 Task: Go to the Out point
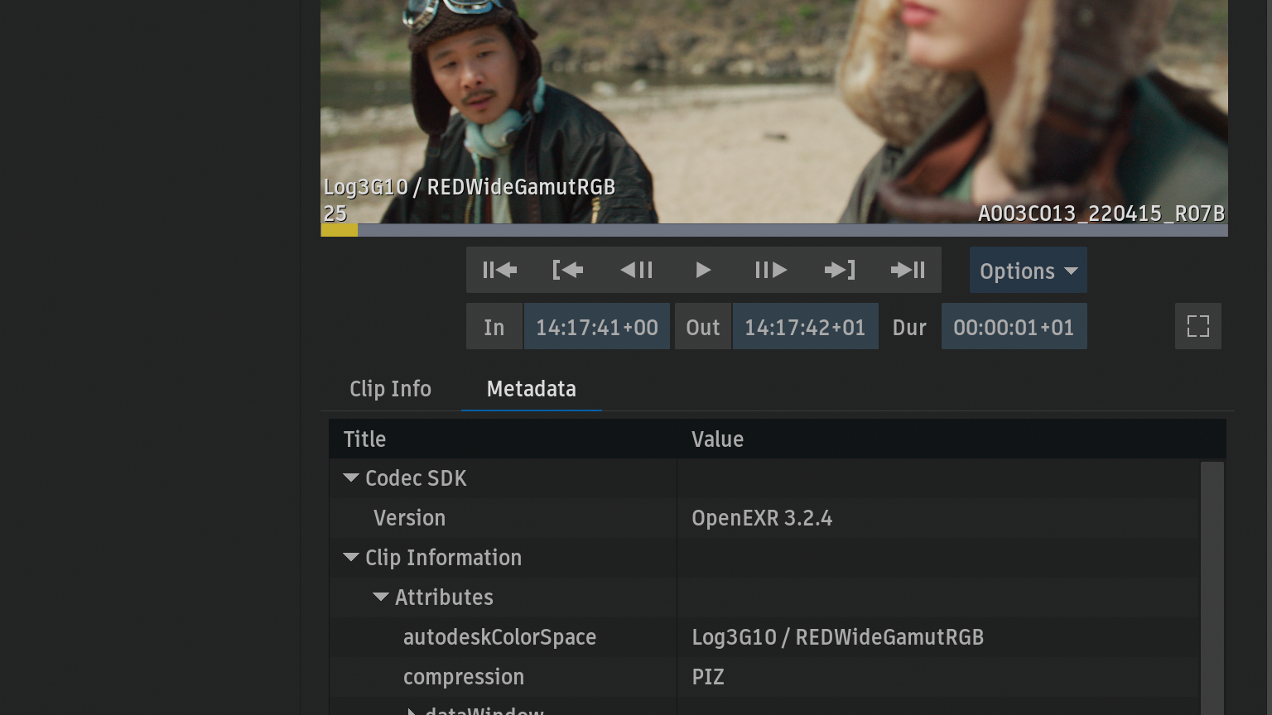[x=839, y=270]
